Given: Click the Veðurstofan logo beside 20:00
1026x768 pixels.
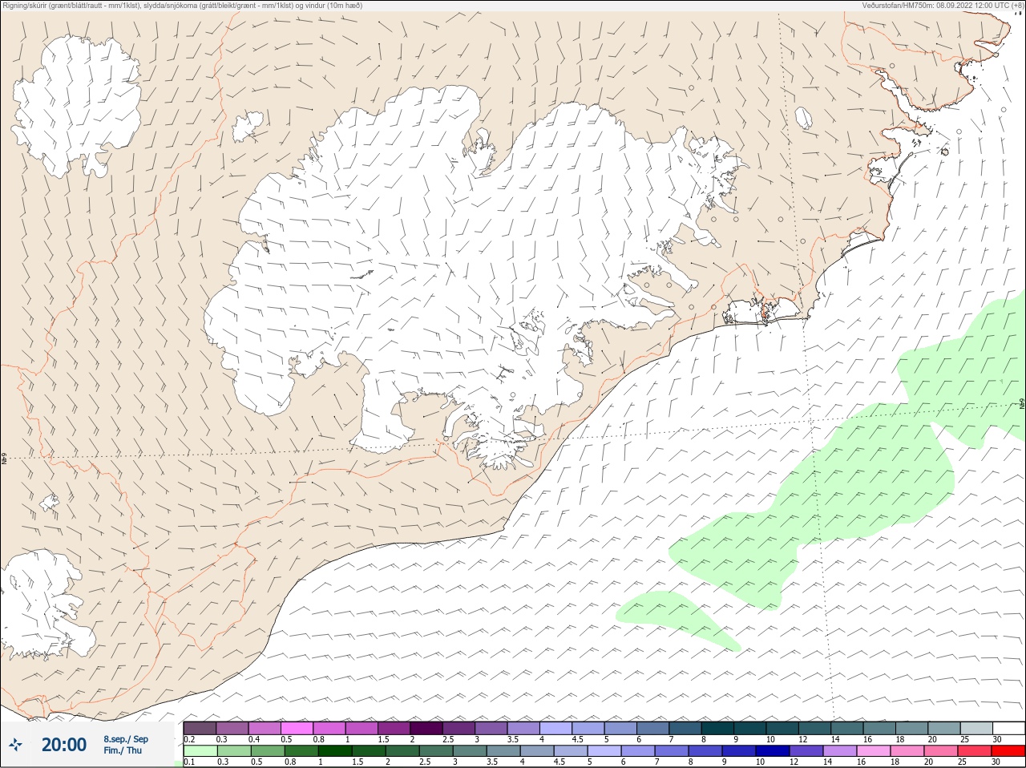Looking at the screenshot, I should (15, 745).
